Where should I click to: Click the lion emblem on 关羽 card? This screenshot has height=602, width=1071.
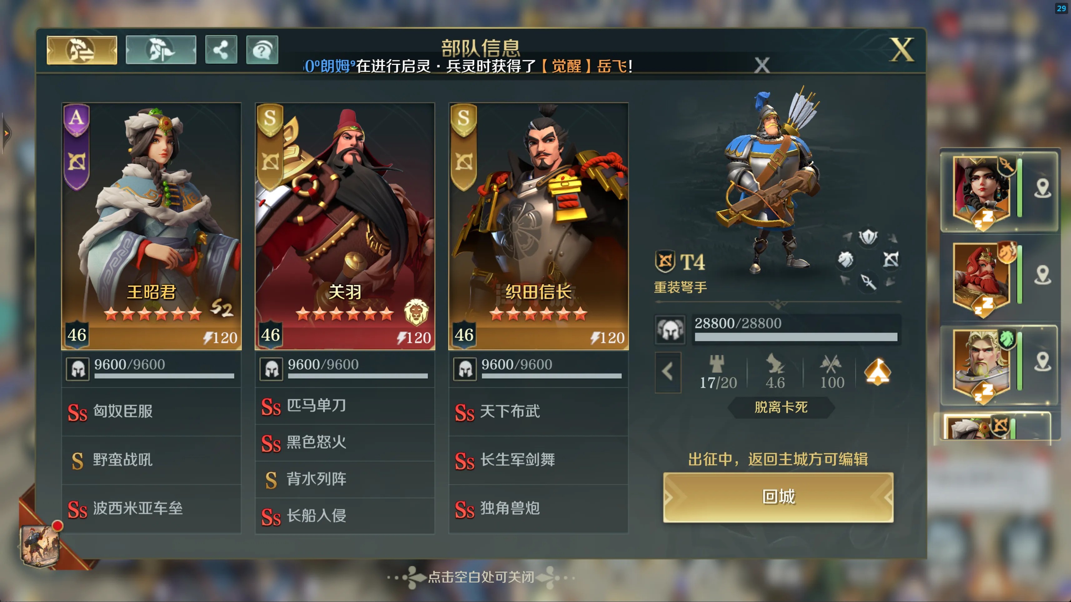pyautogui.click(x=416, y=312)
